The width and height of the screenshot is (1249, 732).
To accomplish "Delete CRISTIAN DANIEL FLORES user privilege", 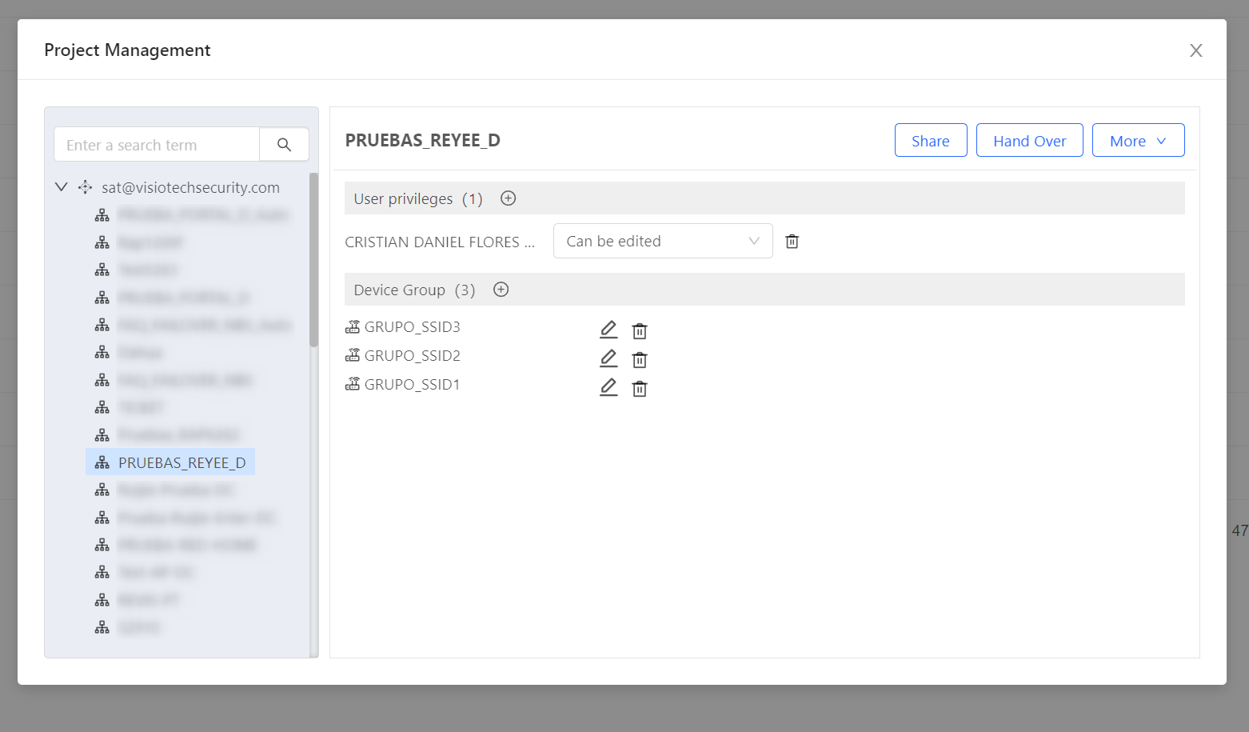I will point(792,242).
